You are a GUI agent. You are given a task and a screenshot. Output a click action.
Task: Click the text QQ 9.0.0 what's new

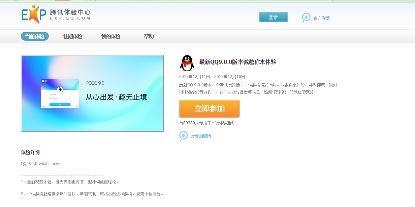pos(41,164)
